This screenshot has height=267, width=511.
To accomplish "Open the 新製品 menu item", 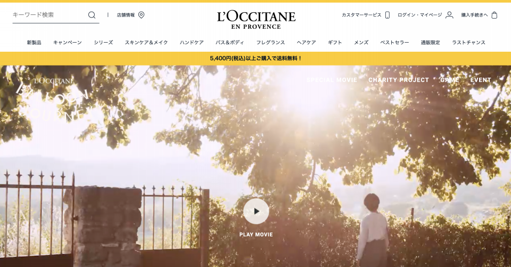I will tap(34, 43).
